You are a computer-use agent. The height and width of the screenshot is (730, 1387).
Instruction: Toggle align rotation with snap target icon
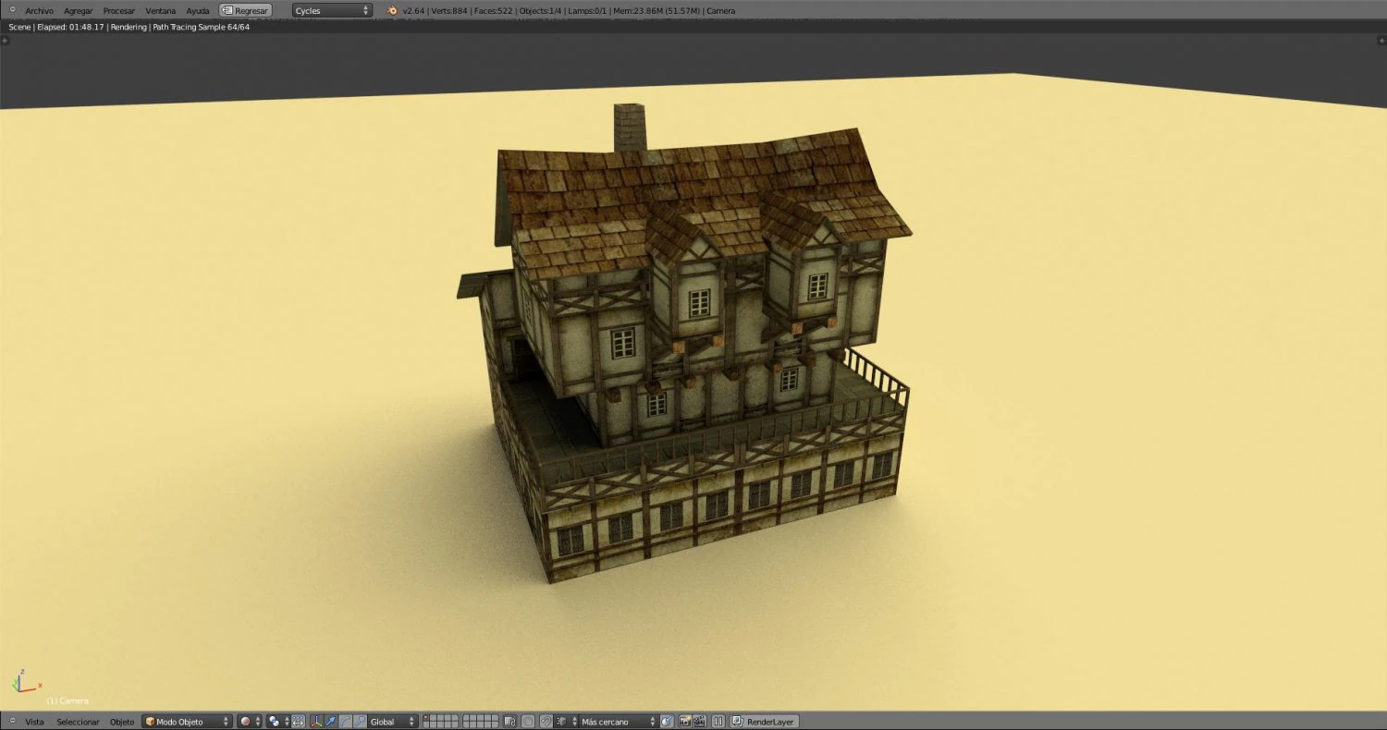pyautogui.click(x=667, y=722)
